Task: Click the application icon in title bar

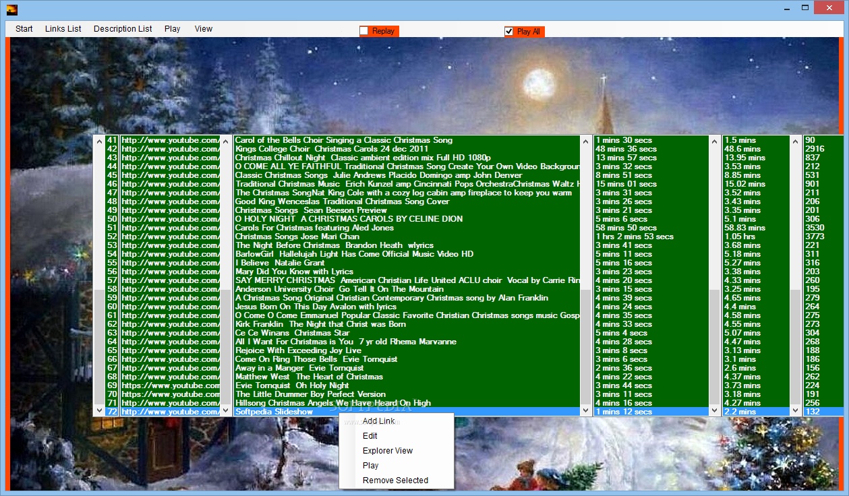Action: (11, 9)
